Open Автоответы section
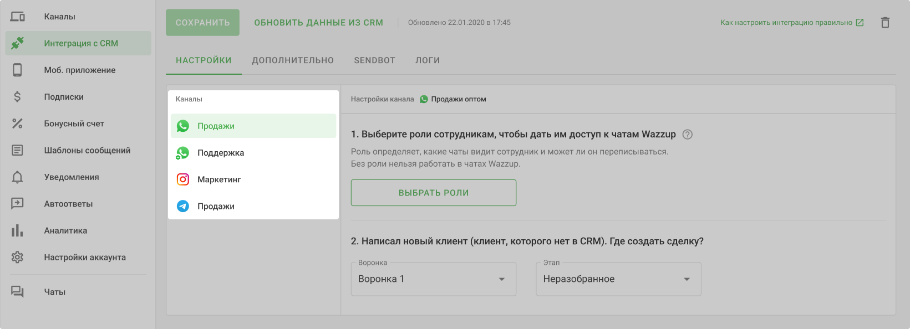Viewport: 910px width, 329px height. pyautogui.click(x=78, y=204)
